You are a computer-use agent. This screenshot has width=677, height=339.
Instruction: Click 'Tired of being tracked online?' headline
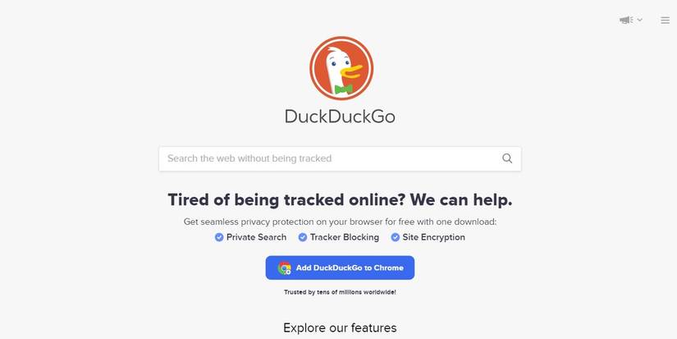point(286,200)
